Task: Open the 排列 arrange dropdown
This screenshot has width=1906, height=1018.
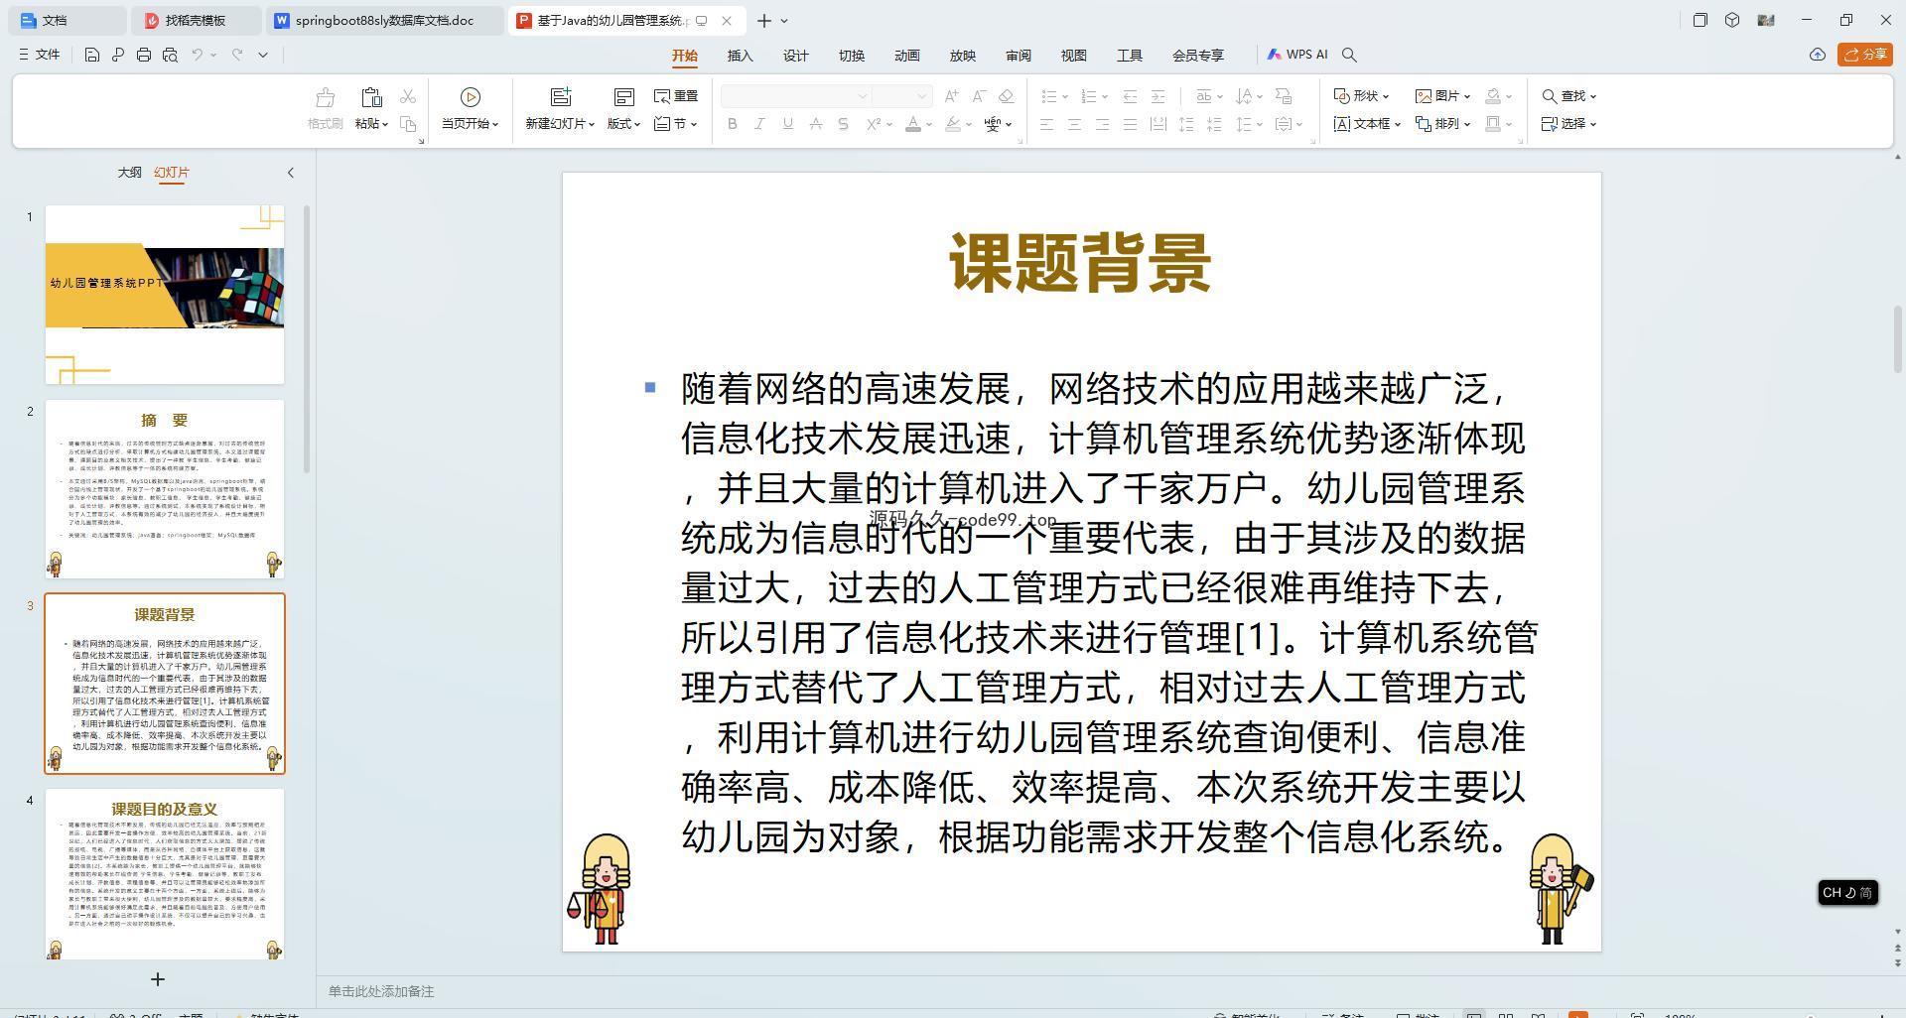Action: pos(1442,124)
